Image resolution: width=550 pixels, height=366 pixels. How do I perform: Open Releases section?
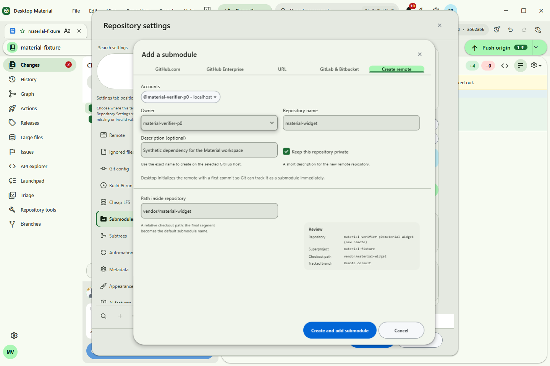40,123
